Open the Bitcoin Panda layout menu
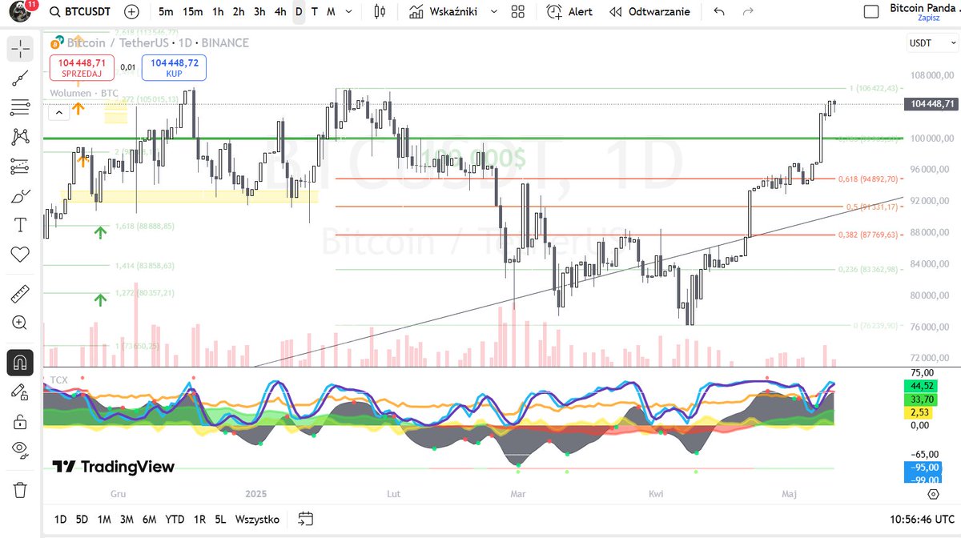 click(x=923, y=8)
